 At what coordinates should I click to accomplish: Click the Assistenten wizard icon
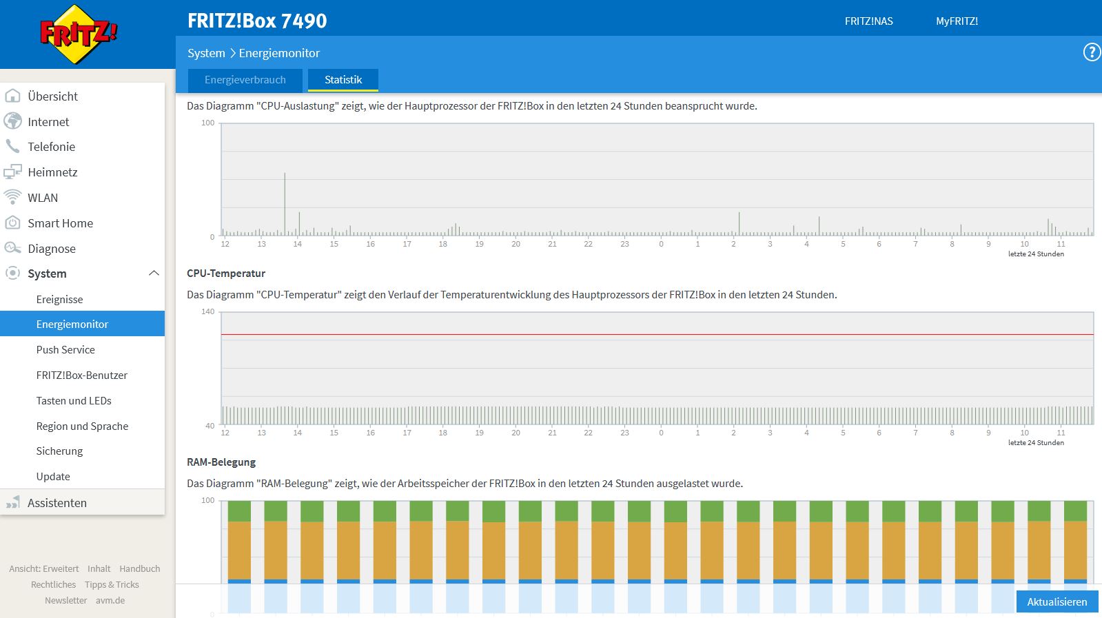click(x=12, y=503)
